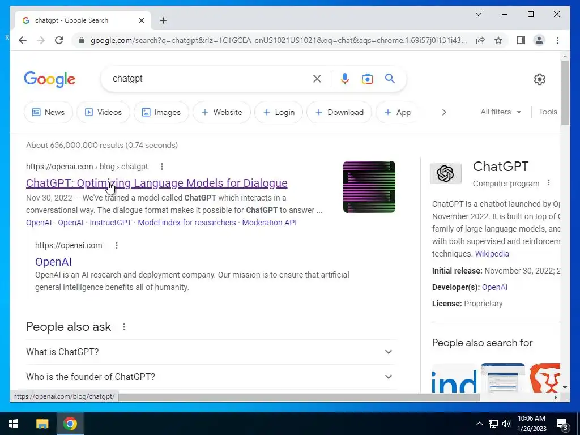The height and width of the screenshot is (435, 580).
Task: Click the horizontal scrollbar
Action: click(x=299, y=397)
